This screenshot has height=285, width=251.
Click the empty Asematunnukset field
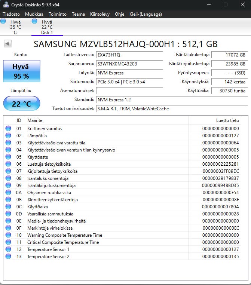tap(129, 91)
